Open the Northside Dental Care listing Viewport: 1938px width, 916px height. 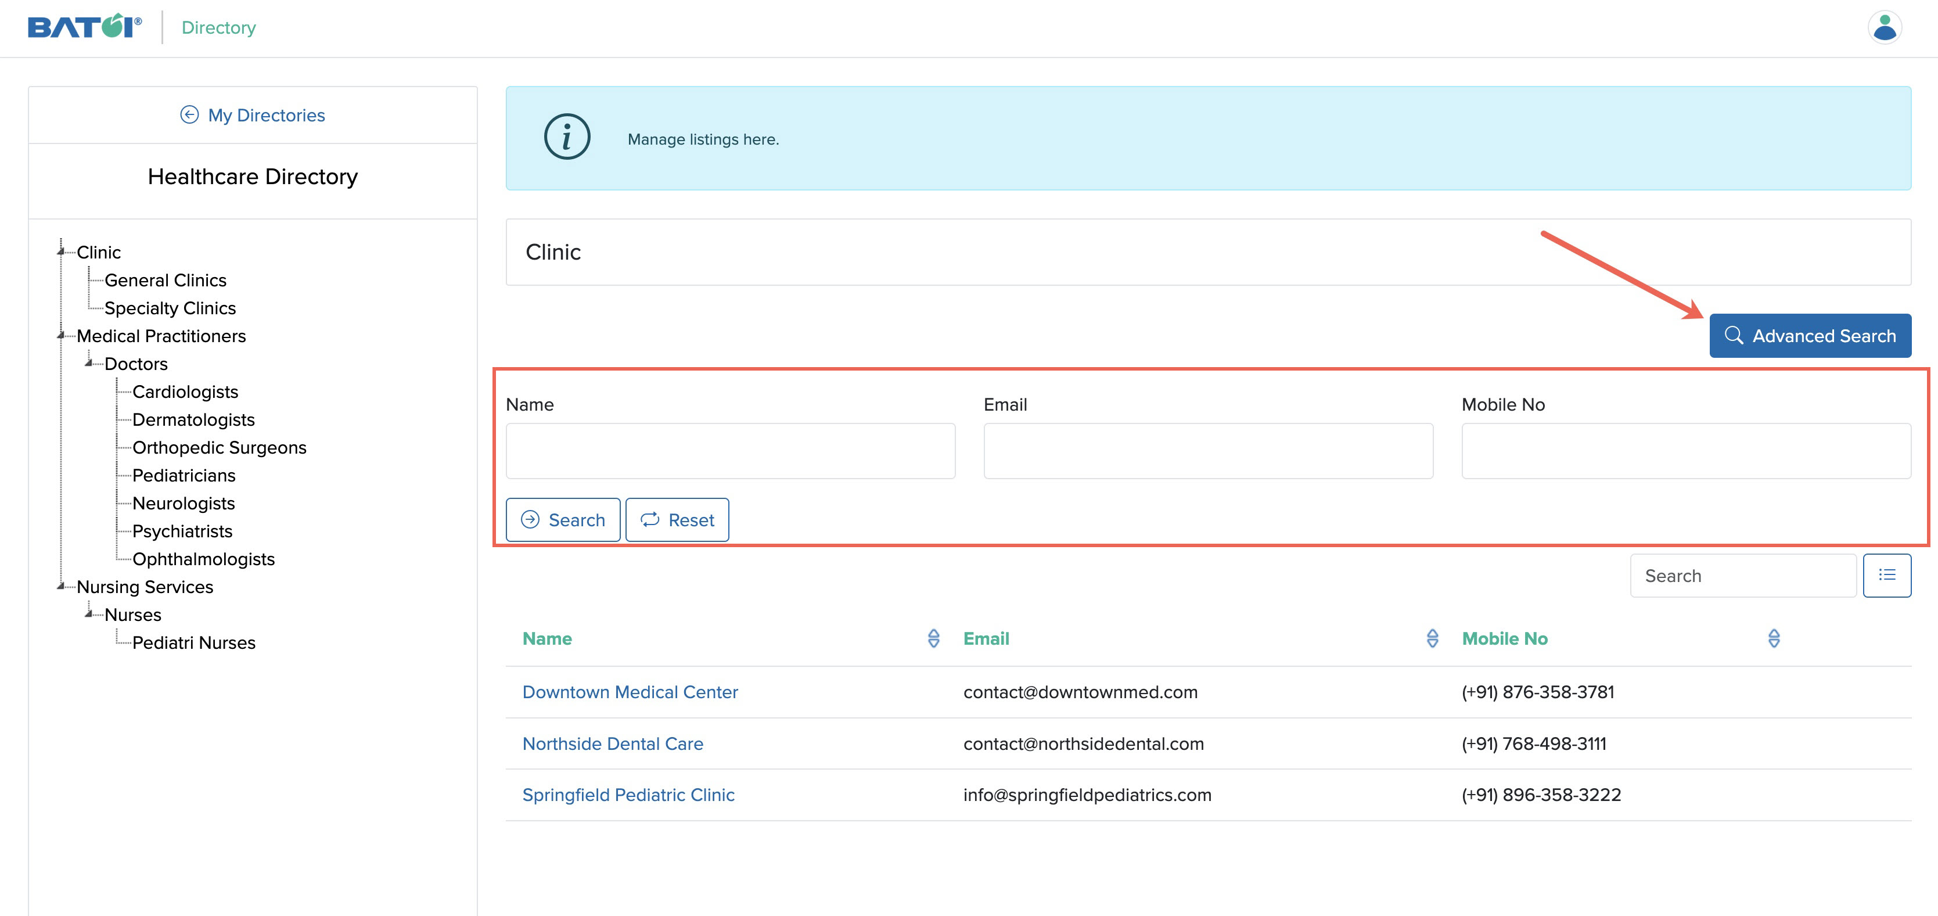[612, 743]
